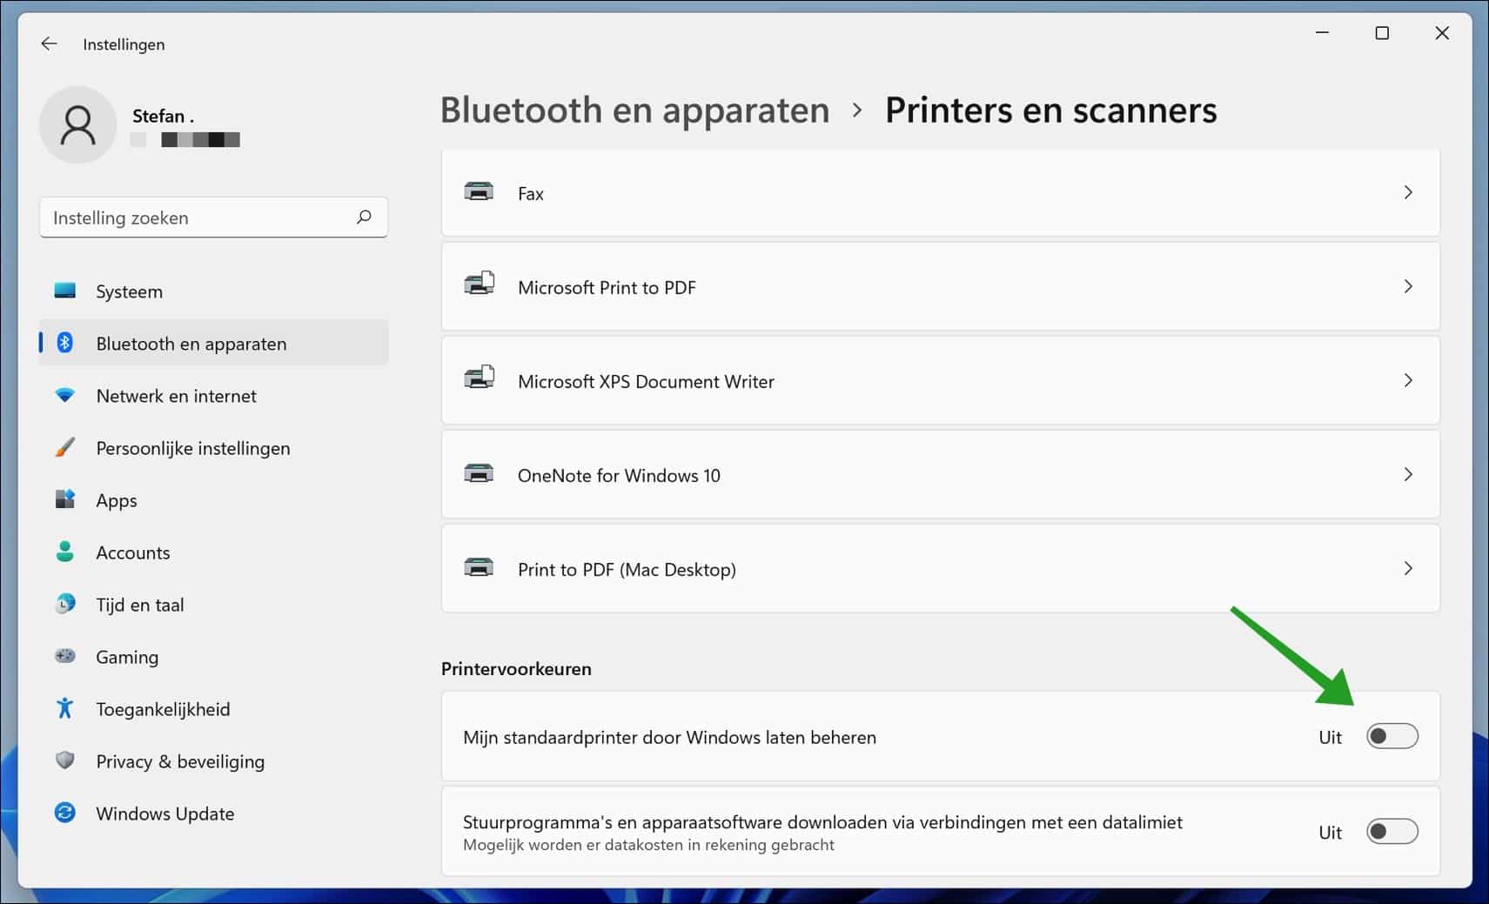Image resolution: width=1489 pixels, height=904 pixels.
Task: Open Windows Update via its icon
Action: coord(65,813)
